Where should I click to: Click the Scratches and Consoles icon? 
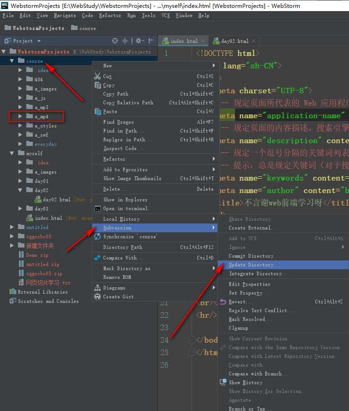(13, 301)
